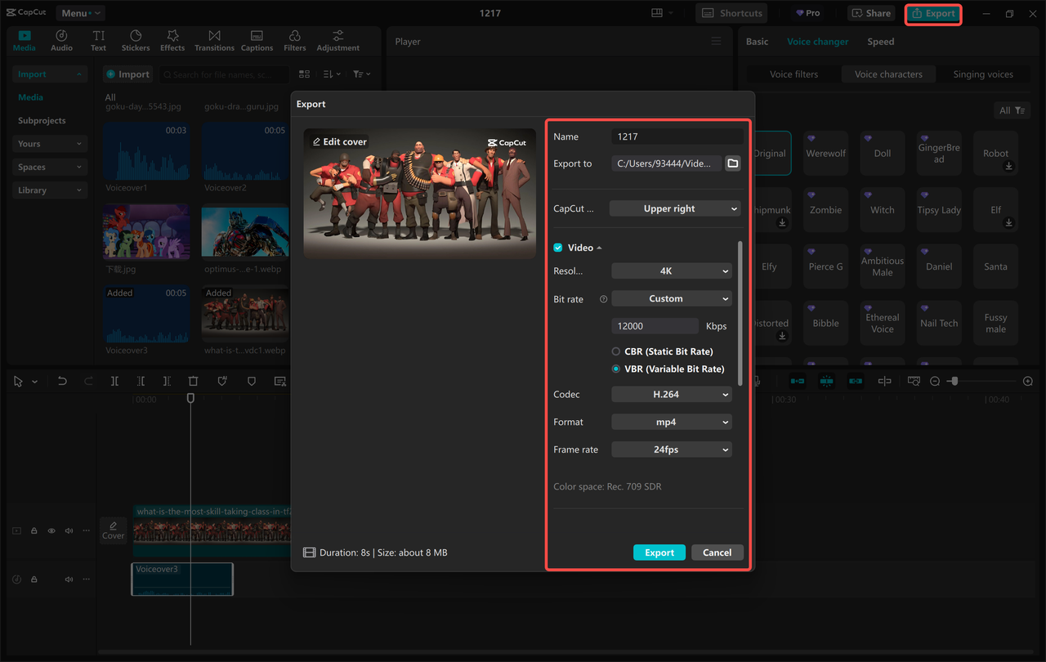Cancel the export dialog
Image resolution: width=1046 pixels, height=662 pixels.
[x=717, y=552]
